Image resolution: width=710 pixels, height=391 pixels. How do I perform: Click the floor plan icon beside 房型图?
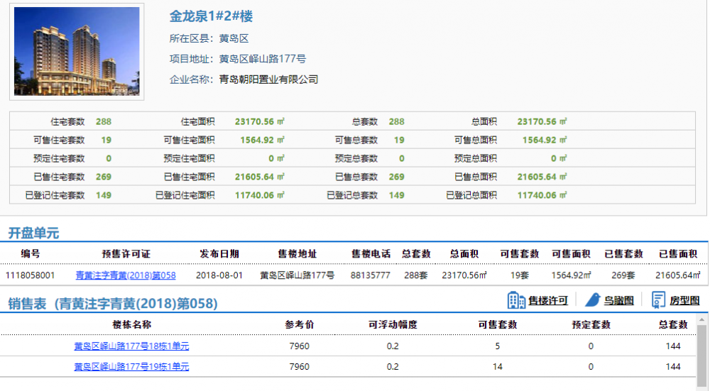click(x=658, y=300)
